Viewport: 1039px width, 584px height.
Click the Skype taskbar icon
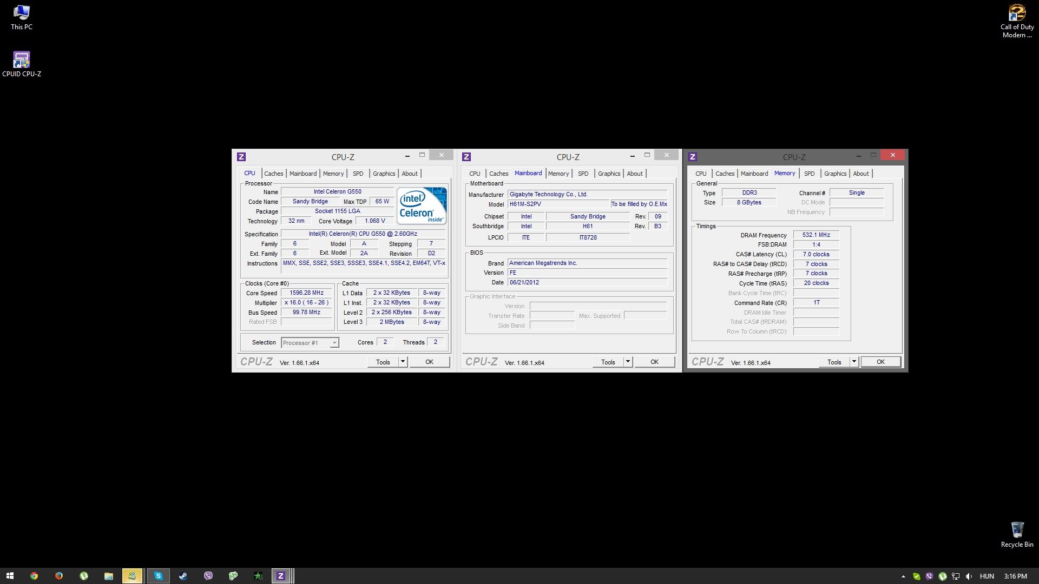coord(159,576)
